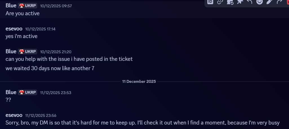289x129 pixels.
Task: Reply to the message with arrow icon
Action: pos(250,2)
